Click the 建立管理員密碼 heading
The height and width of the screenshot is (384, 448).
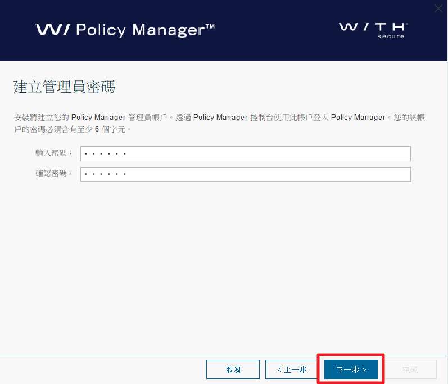point(64,87)
